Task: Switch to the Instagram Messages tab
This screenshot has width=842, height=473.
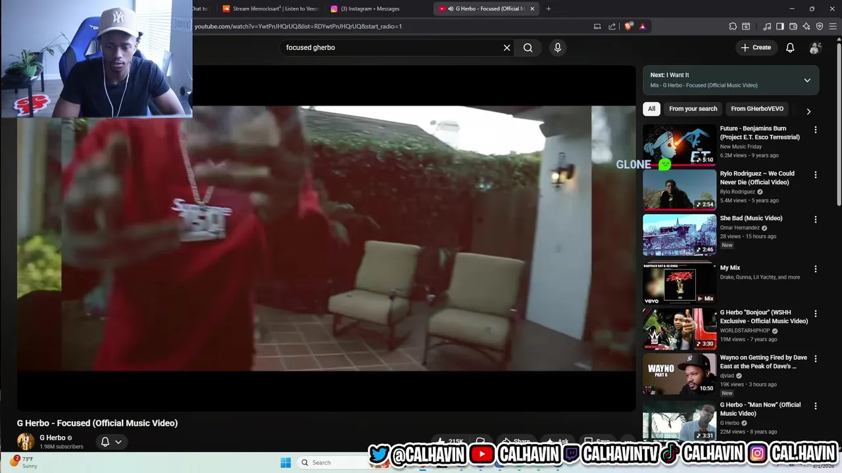Action: tap(372, 9)
